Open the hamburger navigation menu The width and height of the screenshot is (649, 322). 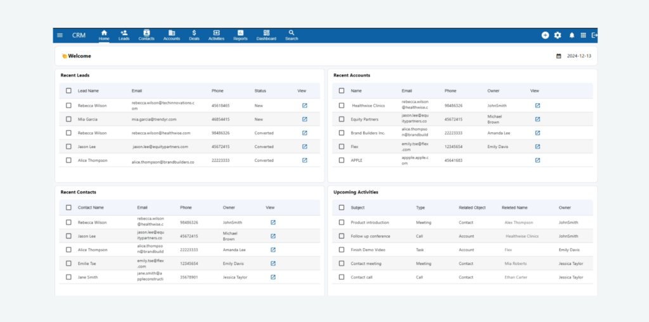[60, 35]
